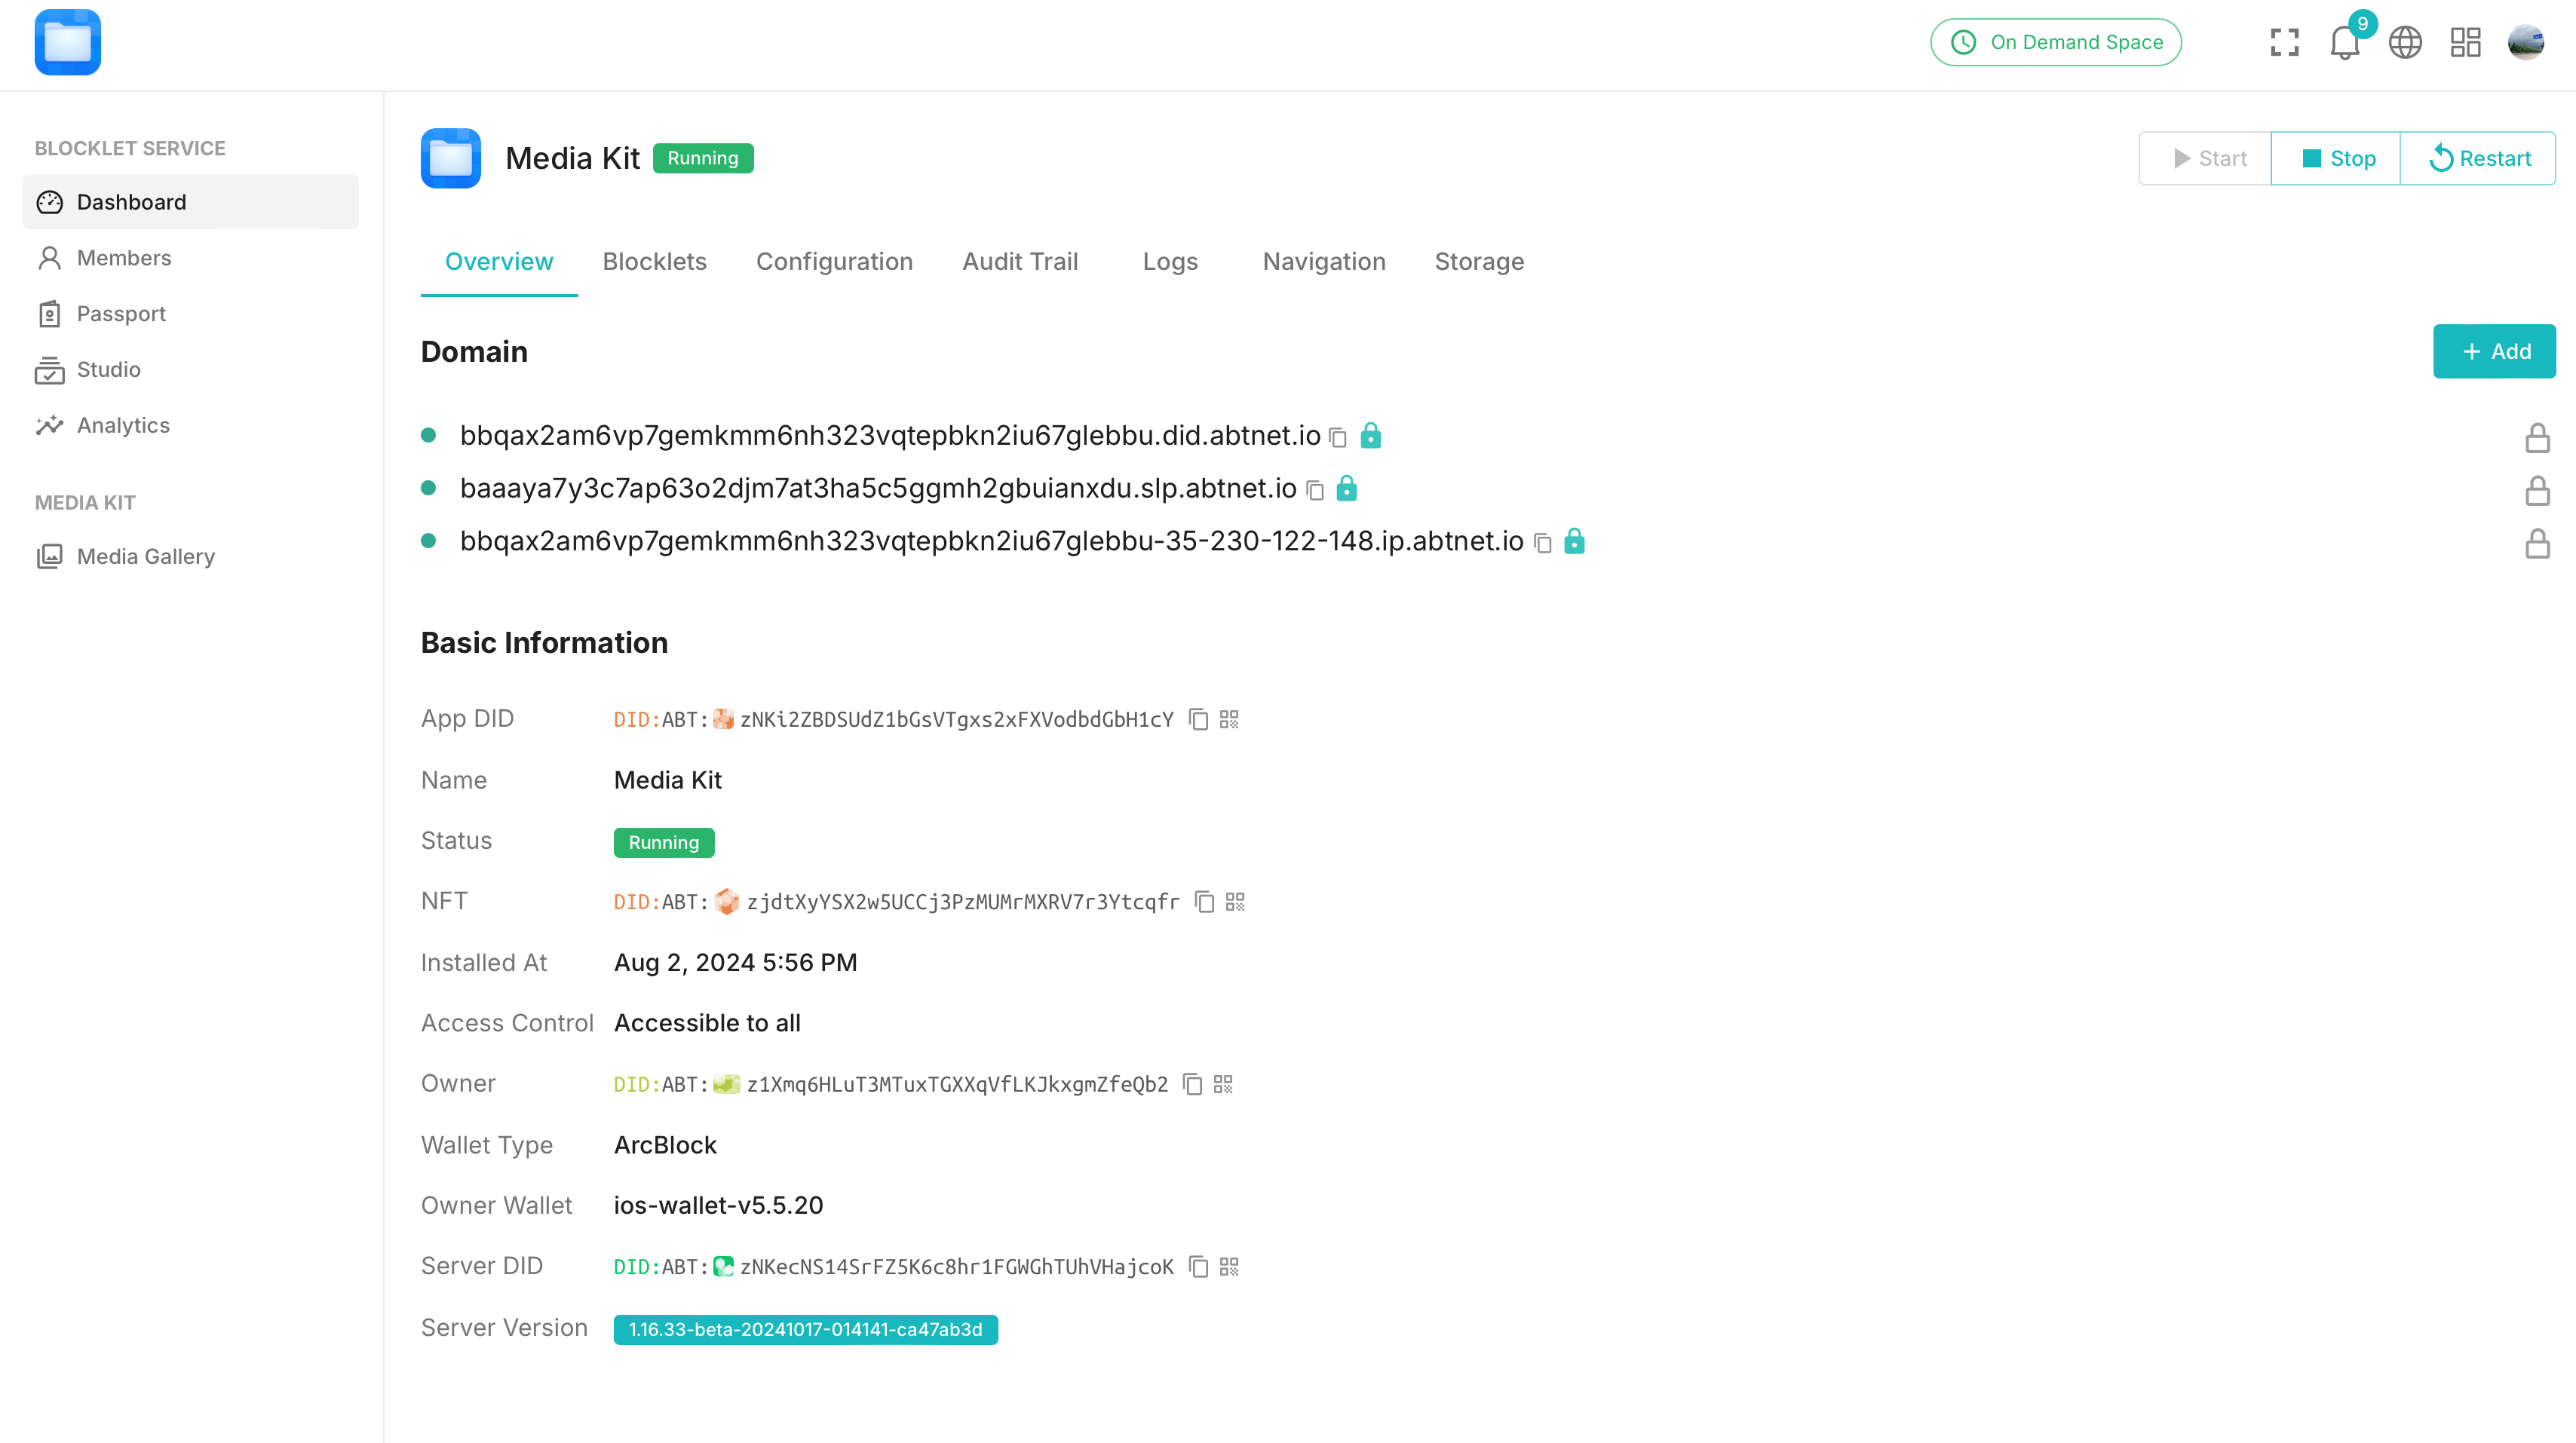Screen dimensions: 2576x1443
Task: Click the Installed At date Aug 2, 2024
Action: click(x=735, y=963)
